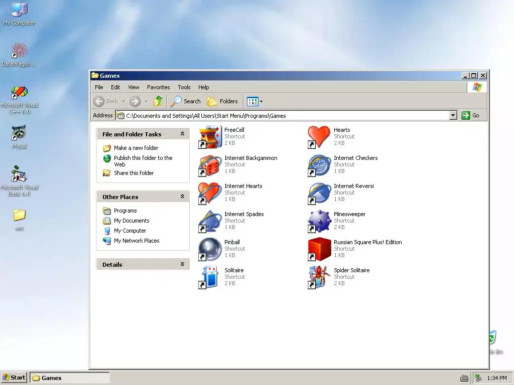Collapse the File and Folder Tasks panel
Viewport: 514px width, 385px height.
click(182, 133)
